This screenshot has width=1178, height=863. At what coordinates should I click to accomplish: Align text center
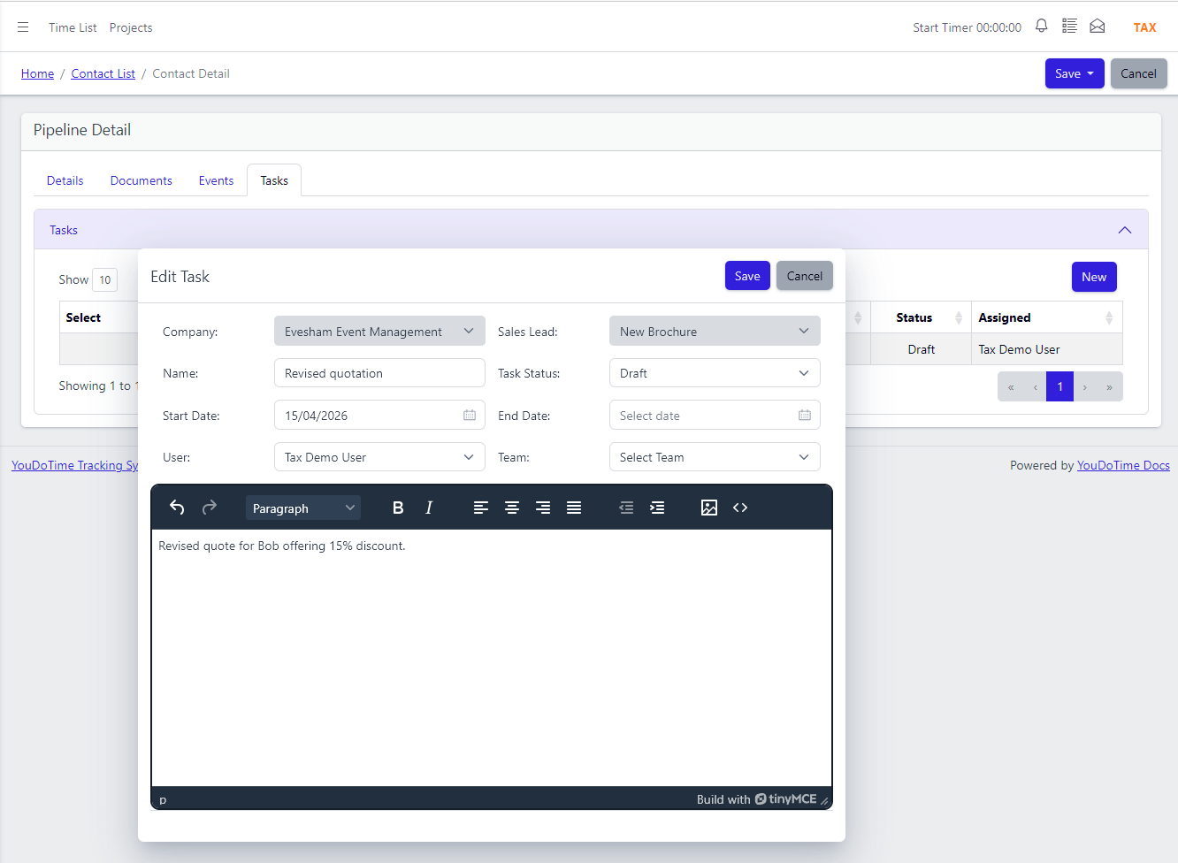coord(512,508)
